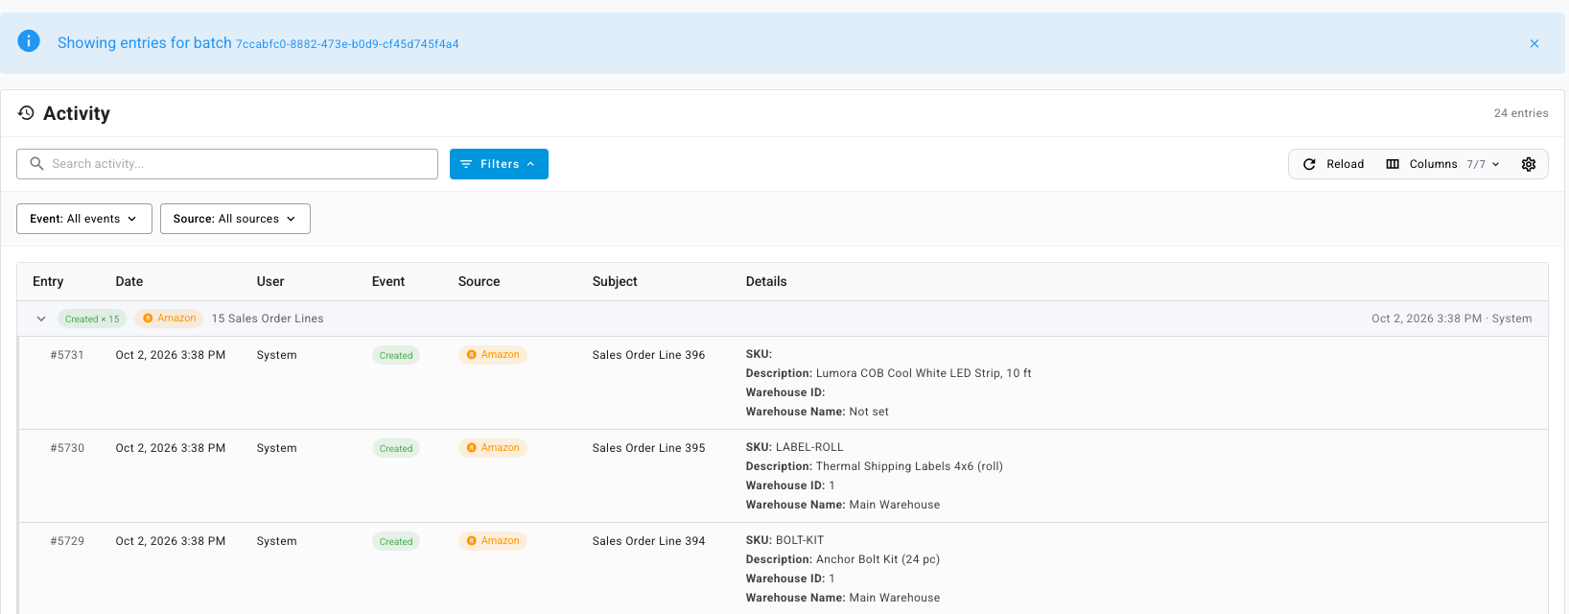Select entry #5731
Viewport: 1569px width, 614px height.
pyautogui.click(x=67, y=355)
